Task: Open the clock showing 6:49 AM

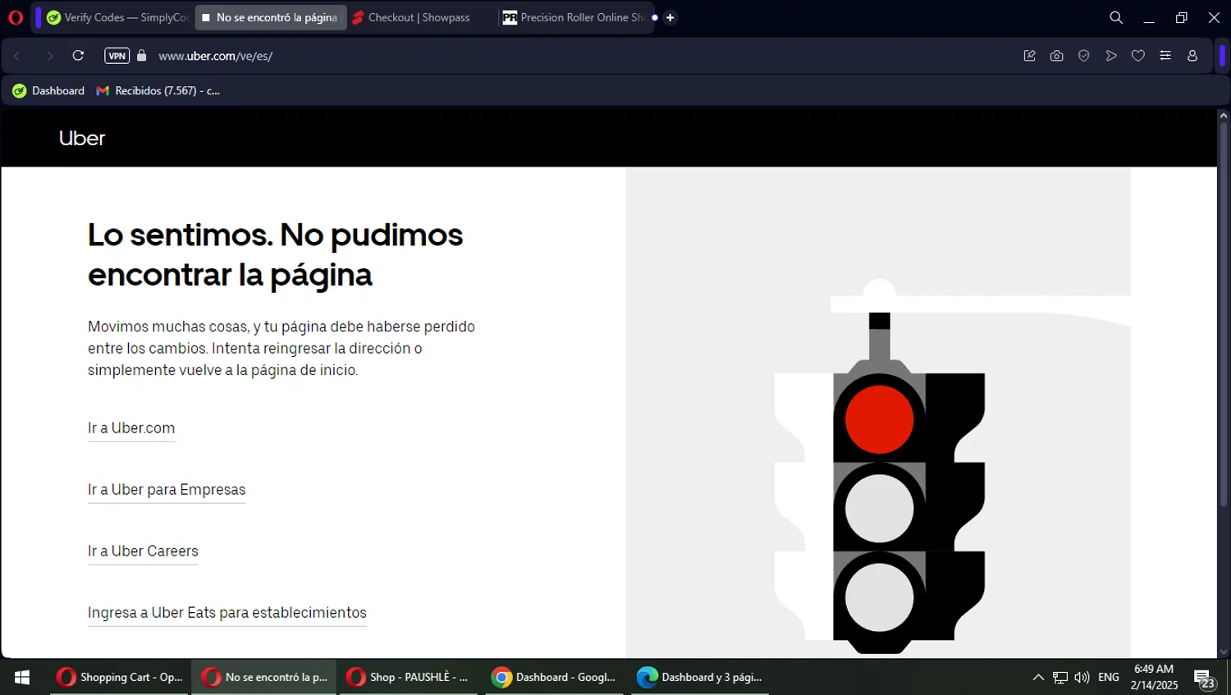Action: (1154, 677)
